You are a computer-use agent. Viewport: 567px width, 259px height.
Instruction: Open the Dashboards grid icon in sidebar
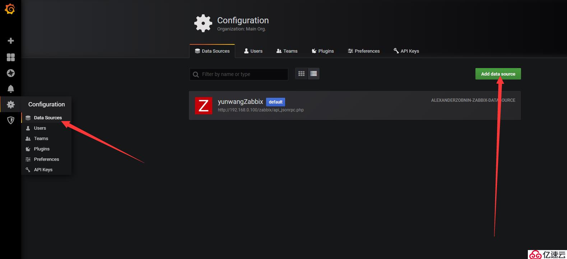[x=11, y=57]
